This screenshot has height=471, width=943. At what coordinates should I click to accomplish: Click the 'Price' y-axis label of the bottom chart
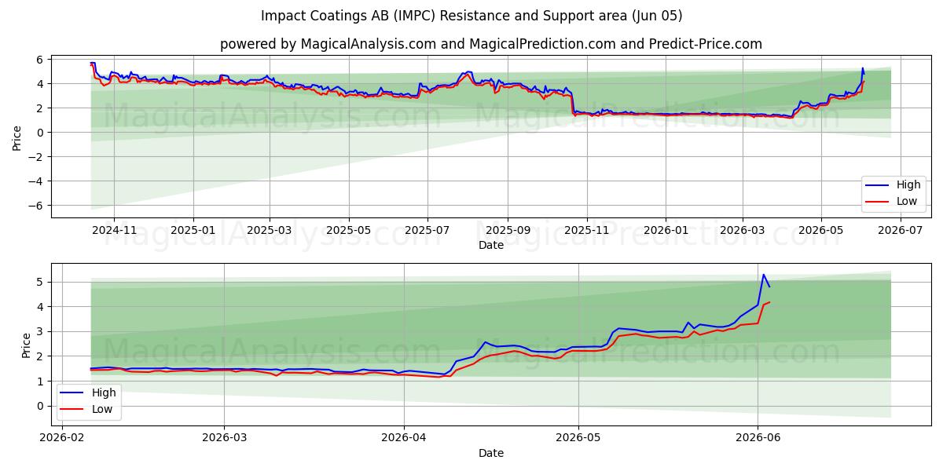(x=26, y=345)
